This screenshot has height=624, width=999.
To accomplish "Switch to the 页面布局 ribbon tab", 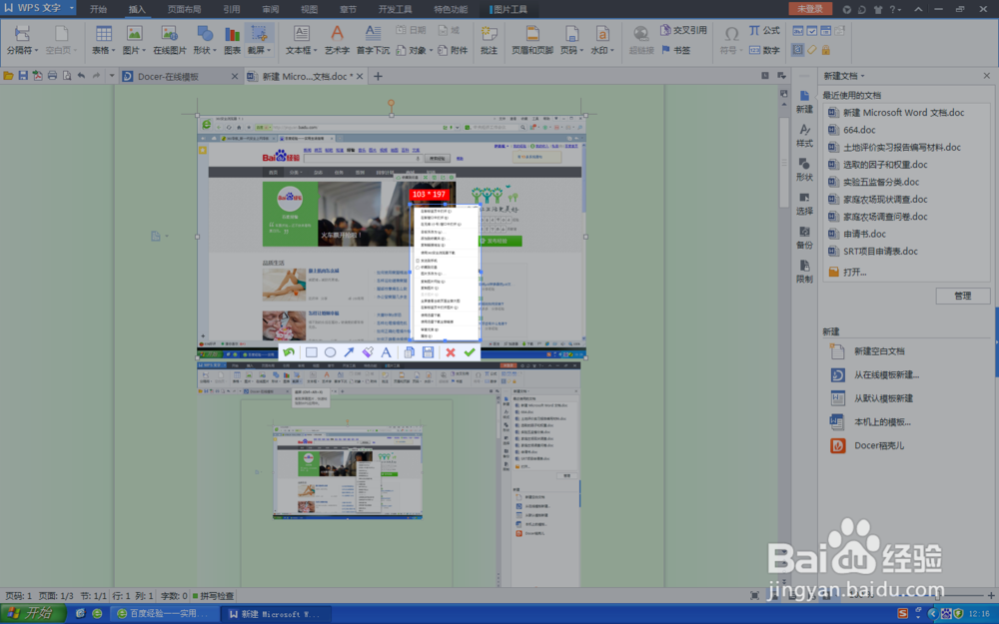I will click(184, 9).
